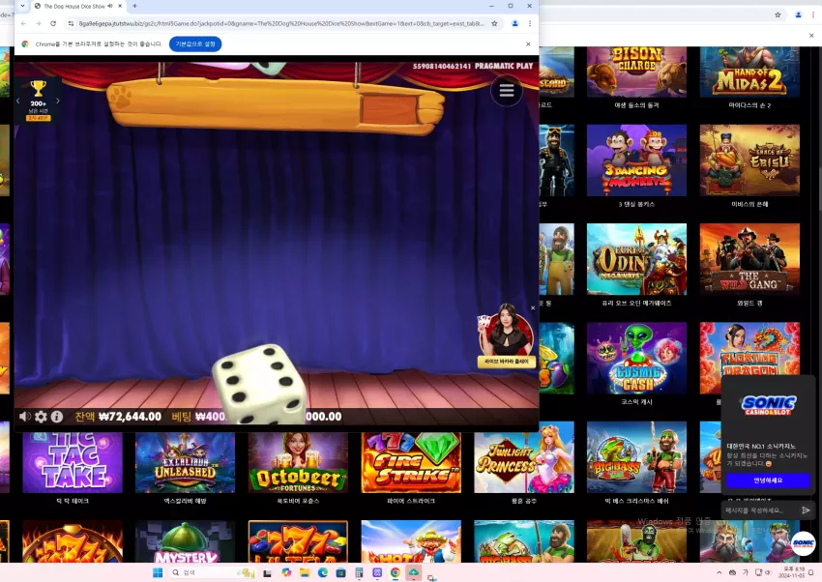Open Hand of Midas 2 game
The width and height of the screenshot is (822, 582).
pyautogui.click(x=749, y=72)
